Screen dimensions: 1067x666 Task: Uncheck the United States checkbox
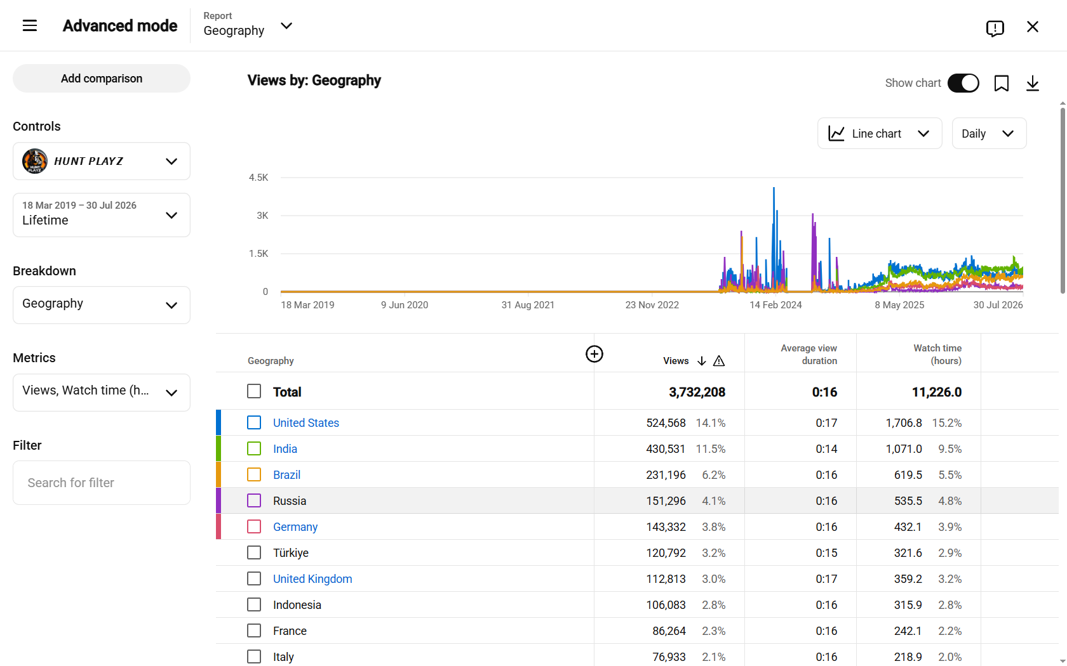click(x=254, y=422)
